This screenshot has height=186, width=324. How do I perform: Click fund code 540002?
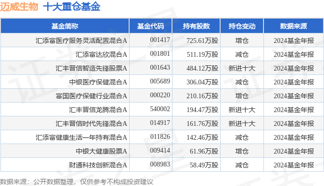click(160, 109)
